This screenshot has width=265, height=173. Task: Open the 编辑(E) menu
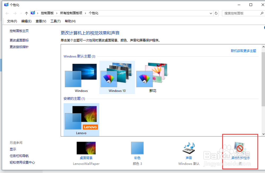coord(26,21)
